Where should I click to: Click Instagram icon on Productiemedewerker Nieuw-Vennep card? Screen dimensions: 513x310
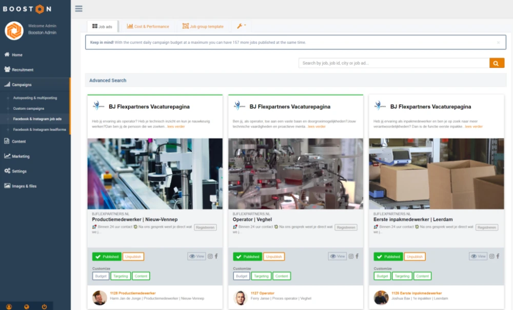(x=210, y=256)
